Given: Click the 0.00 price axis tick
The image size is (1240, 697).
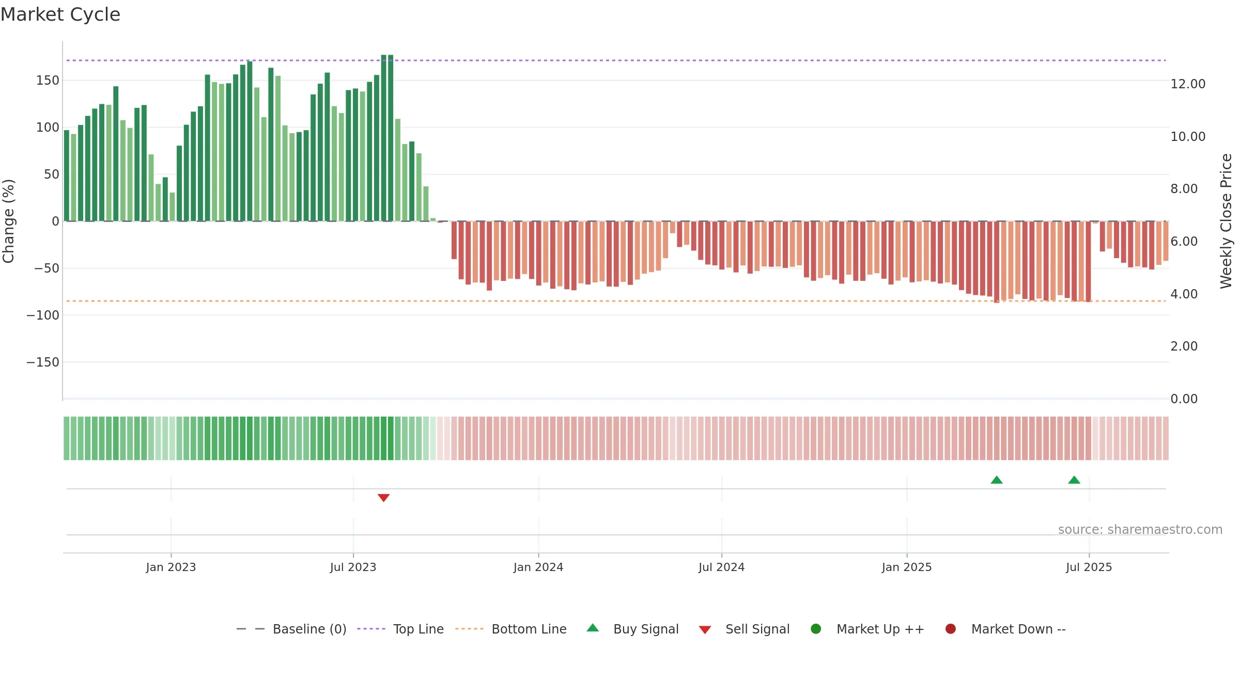Looking at the screenshot, I should tap(1184, 399).
